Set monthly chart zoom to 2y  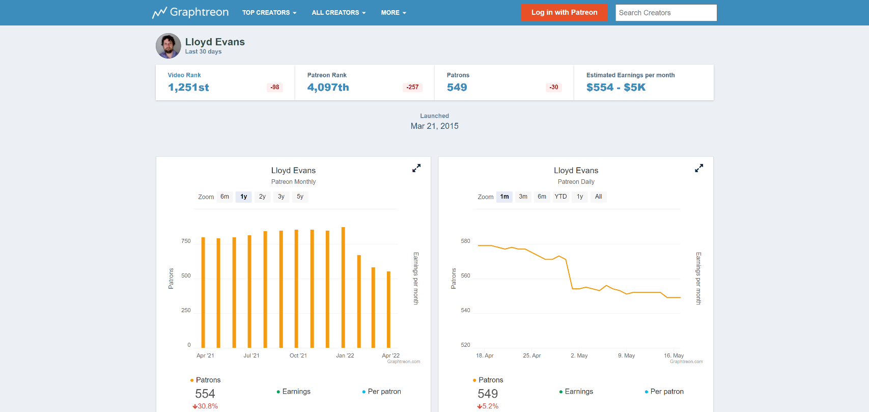[262, 197]
